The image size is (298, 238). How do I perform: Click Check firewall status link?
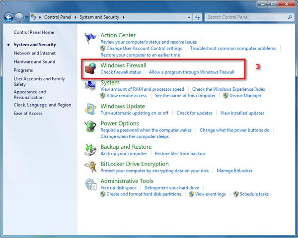[x=121, y=72]
